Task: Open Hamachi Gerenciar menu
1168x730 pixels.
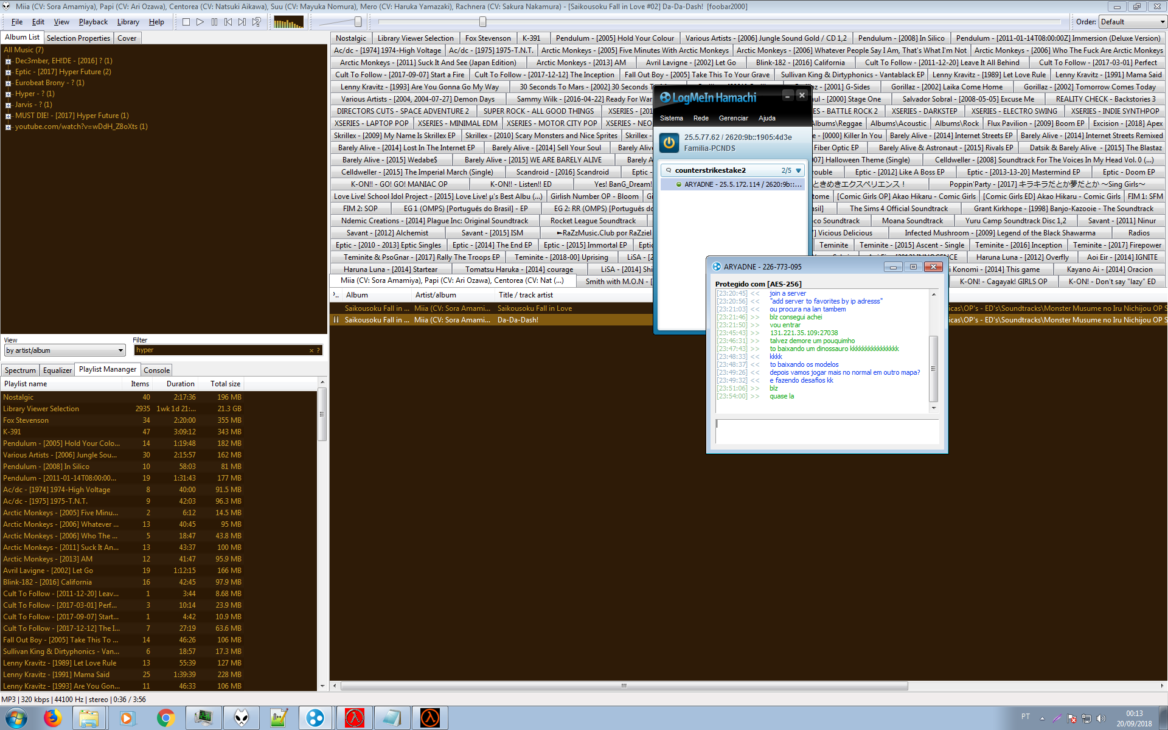Action: [733, 118]
